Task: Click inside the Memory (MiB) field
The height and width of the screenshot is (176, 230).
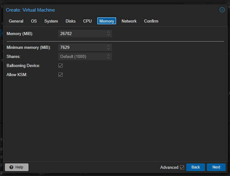Action: pyautogui.click(x=82, y=34)
